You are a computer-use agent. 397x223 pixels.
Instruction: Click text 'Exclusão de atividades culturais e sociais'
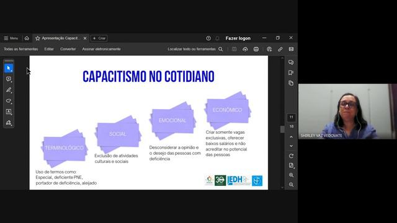(x=116, y=159)
